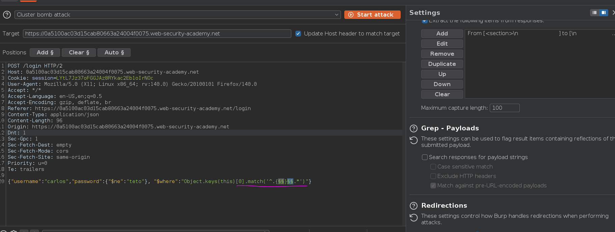
Task: Toggle Match against pre-URL-encoded payloads
Action: (x=433, y=185)
